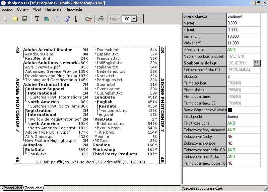Select the Třídit podle value Jména
Viewport: 268px width, 192px height.
[232, 117]
